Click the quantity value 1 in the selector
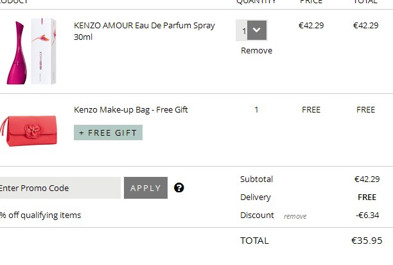This screenshot has width=393, height=265. (x=243, y=30)
